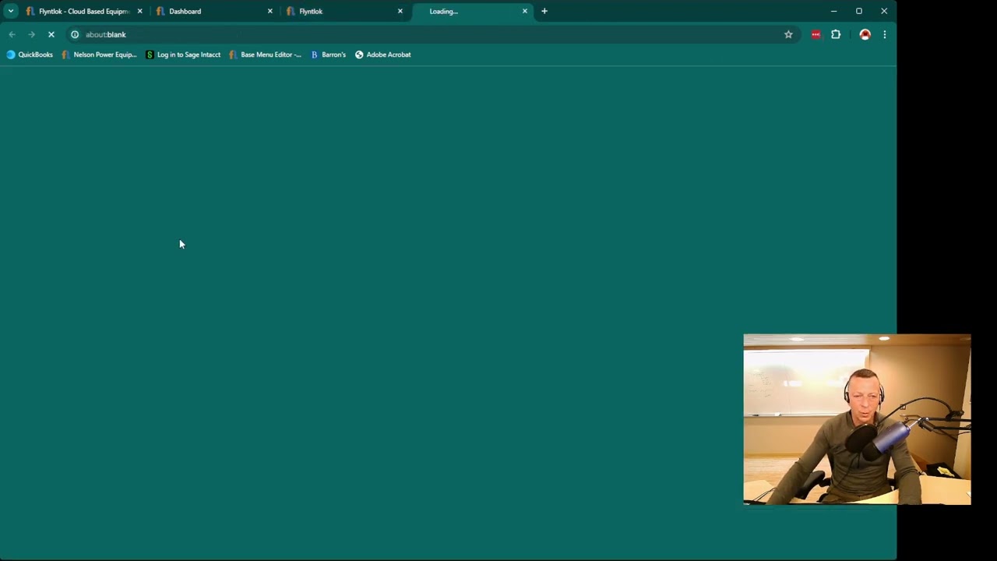
Task: Select the about:blank address bar text
Action: [105, 34]
